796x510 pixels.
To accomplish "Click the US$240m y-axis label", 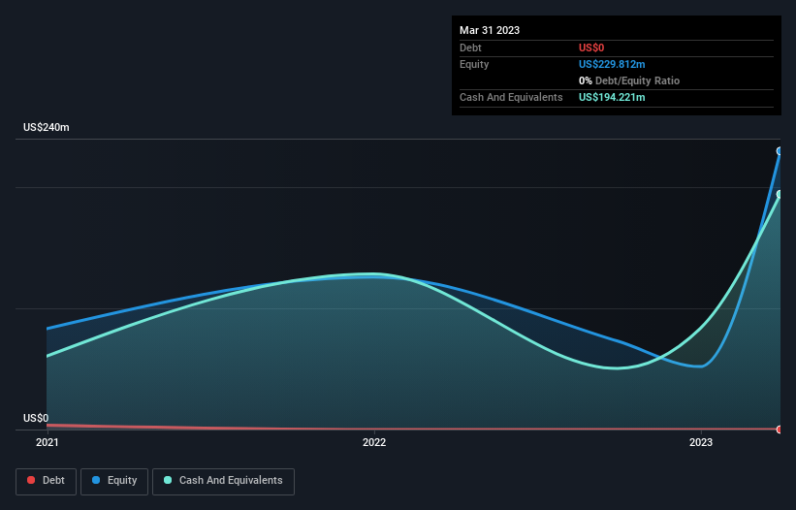I will [x=47, y=127].
